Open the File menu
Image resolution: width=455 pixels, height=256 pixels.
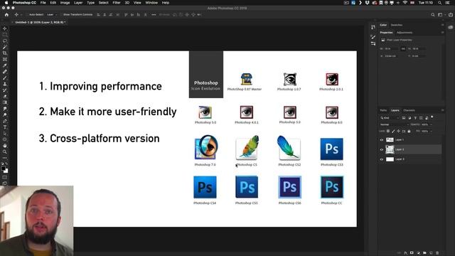click(43, 3)
